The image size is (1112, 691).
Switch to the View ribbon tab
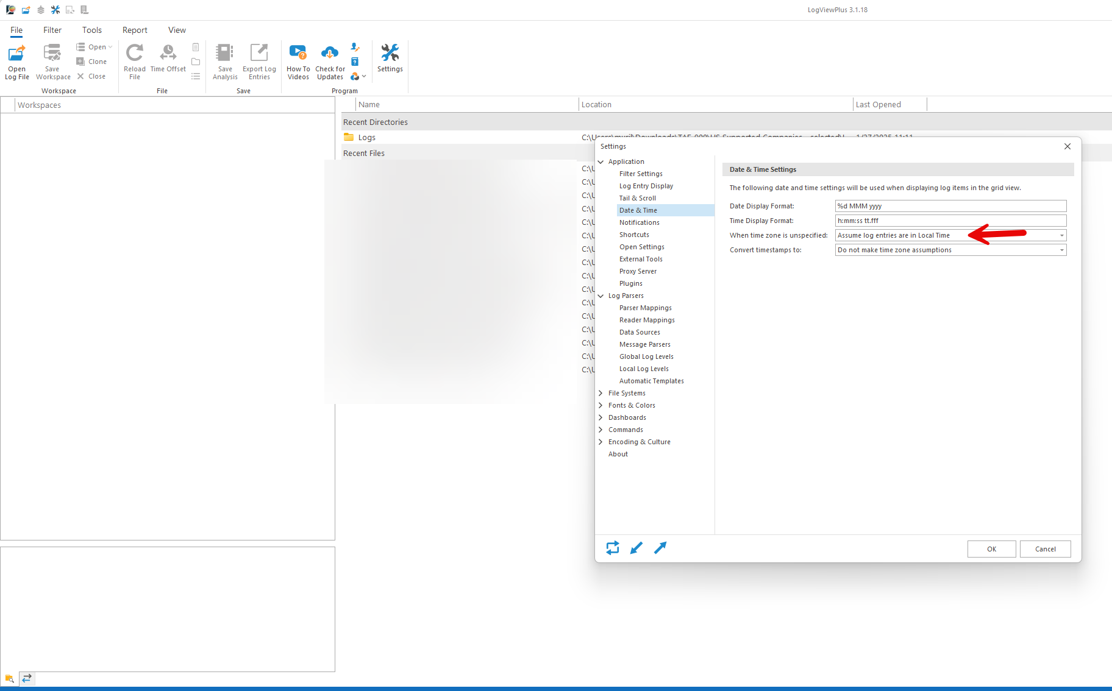coord(177,30)
